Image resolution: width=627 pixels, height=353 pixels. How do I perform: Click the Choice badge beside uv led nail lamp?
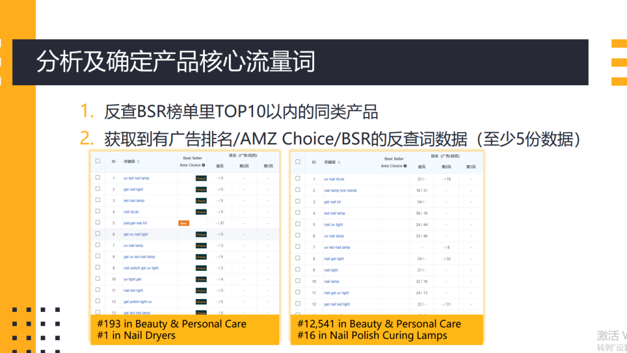(201, 178)
